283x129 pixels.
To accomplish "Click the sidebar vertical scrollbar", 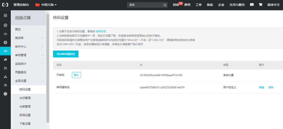I will click(48, 68).
